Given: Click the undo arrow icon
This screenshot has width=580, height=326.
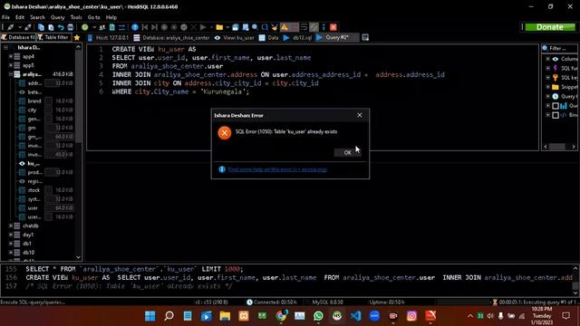Looking at the screenshot, I should [x=61, y=27].
